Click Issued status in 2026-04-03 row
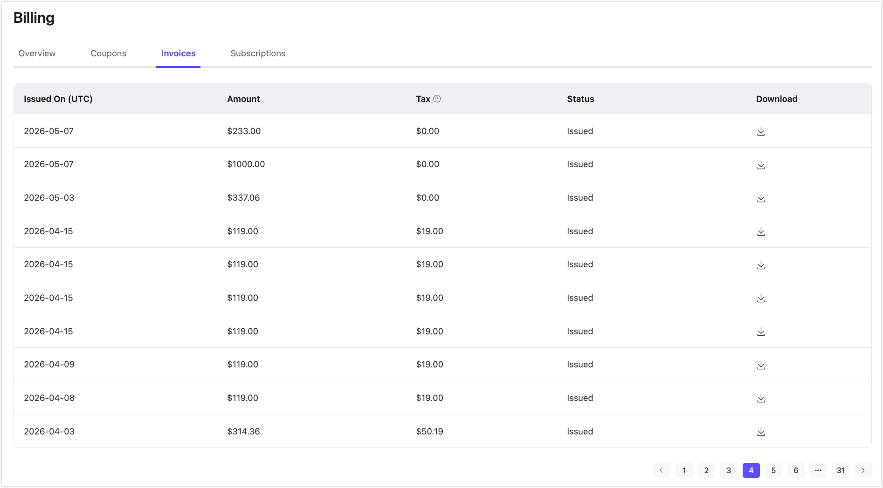Image resolution: width=883 pixels, height=488 pixels. pyautogui.click(x=580, y=432)
